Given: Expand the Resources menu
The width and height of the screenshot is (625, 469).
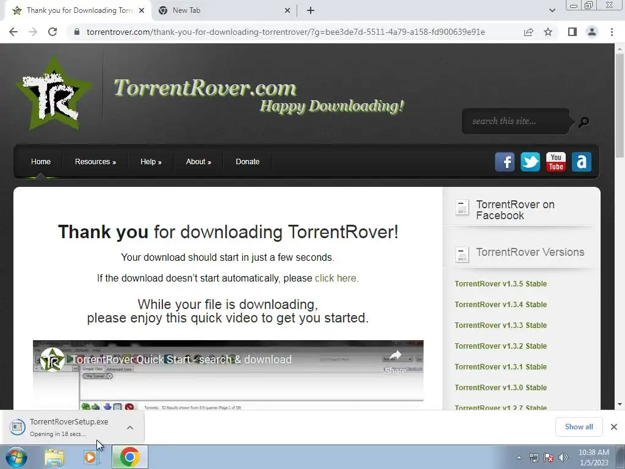Looking at the screenshot, I should point(95,161).
